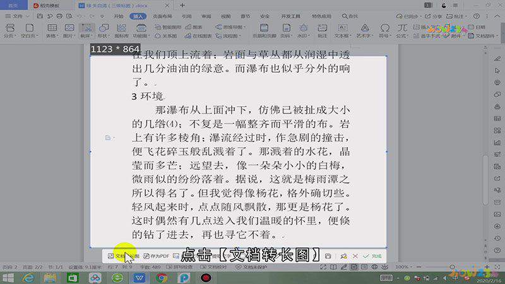Open the 审阅 tab
Viewport: 505px width, 284px height.
[x=206, y=16]
